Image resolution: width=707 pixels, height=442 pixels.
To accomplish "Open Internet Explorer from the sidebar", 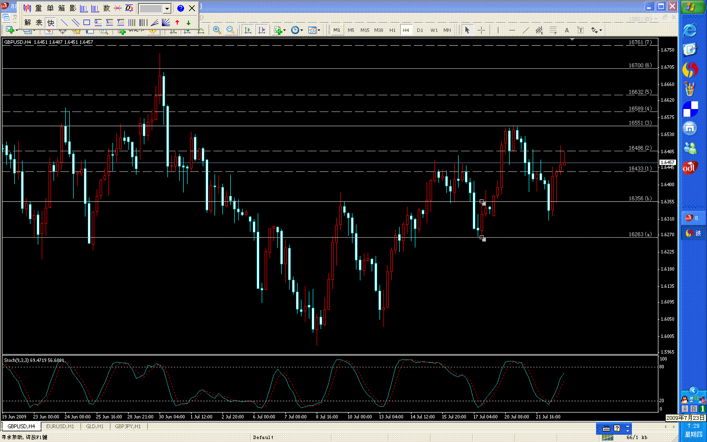I will click(x=690, y=30).
